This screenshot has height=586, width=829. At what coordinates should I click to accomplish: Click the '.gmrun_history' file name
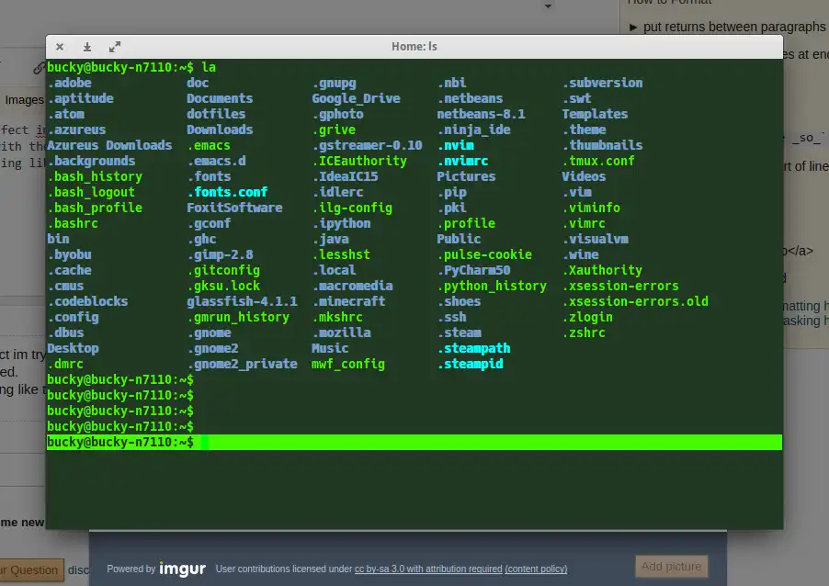(x=238, y=317)
